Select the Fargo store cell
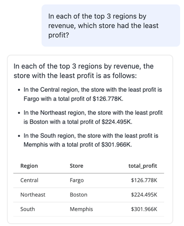The image size is (184, 226). tap(77, 180)
